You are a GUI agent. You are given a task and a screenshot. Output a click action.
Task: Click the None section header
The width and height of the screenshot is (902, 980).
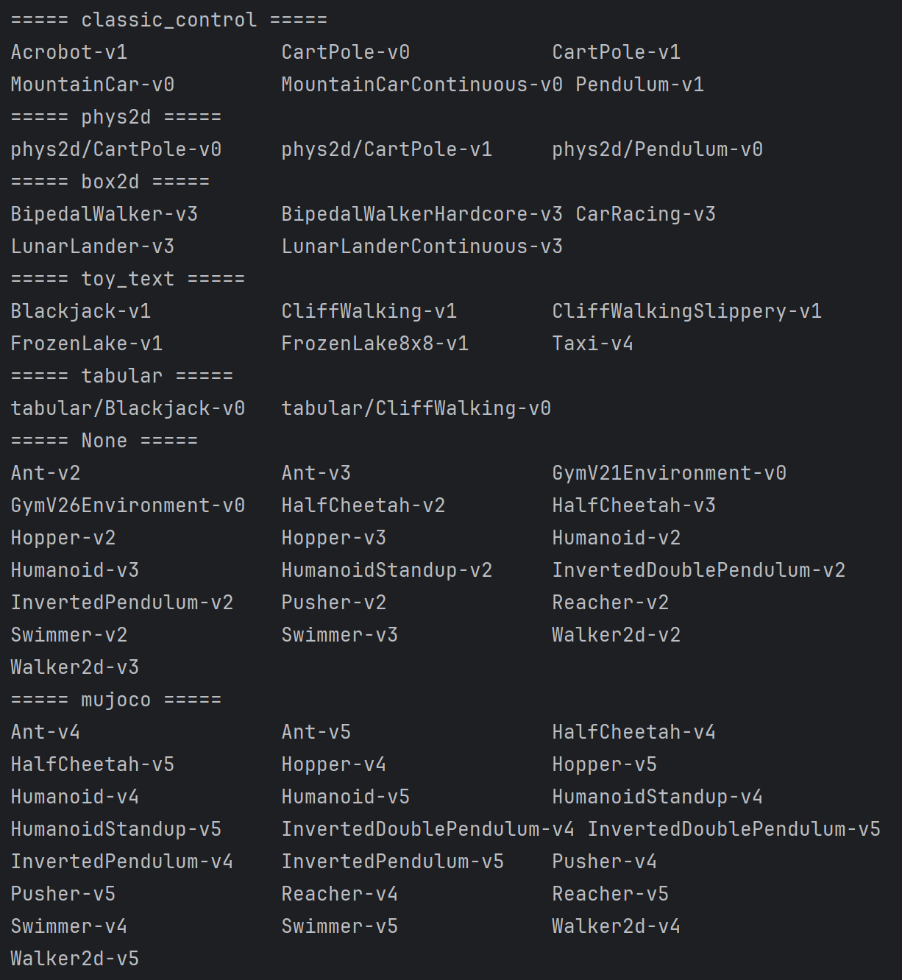[104, 441]
